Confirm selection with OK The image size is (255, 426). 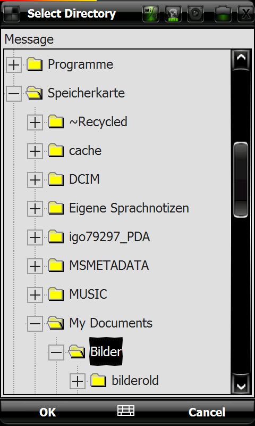coord(47,412)
